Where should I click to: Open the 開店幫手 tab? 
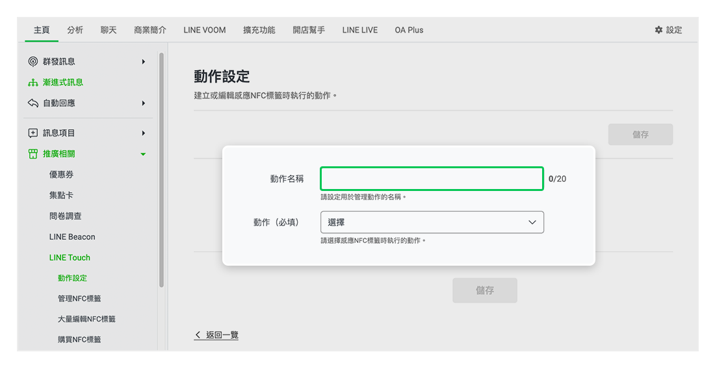309,30
